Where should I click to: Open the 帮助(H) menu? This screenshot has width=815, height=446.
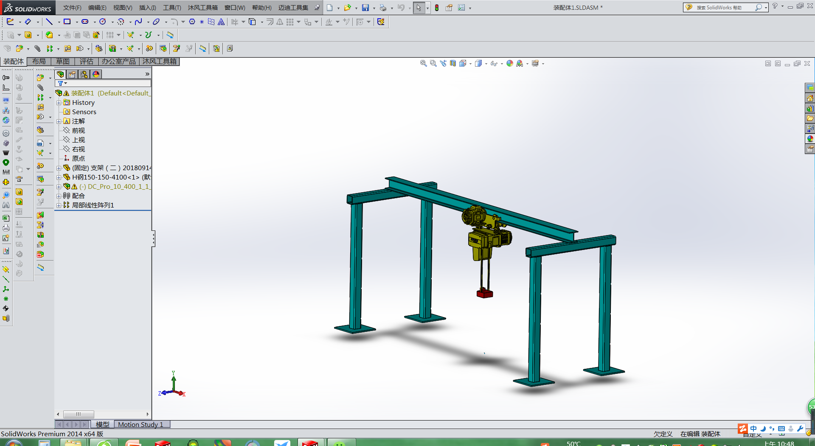pyautogui.click(x=261, y=8)
